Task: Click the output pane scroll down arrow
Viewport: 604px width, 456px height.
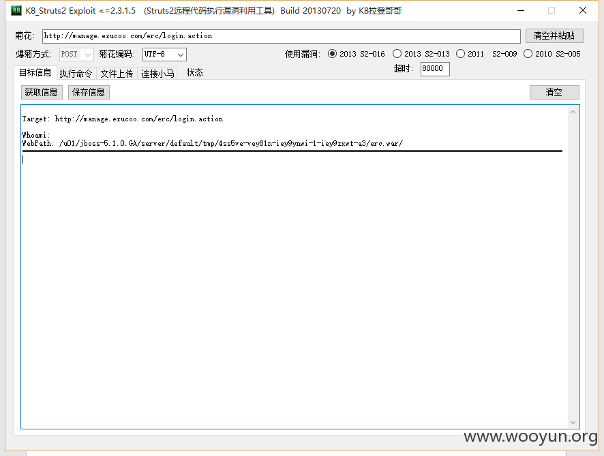Action: coord(573,423)
